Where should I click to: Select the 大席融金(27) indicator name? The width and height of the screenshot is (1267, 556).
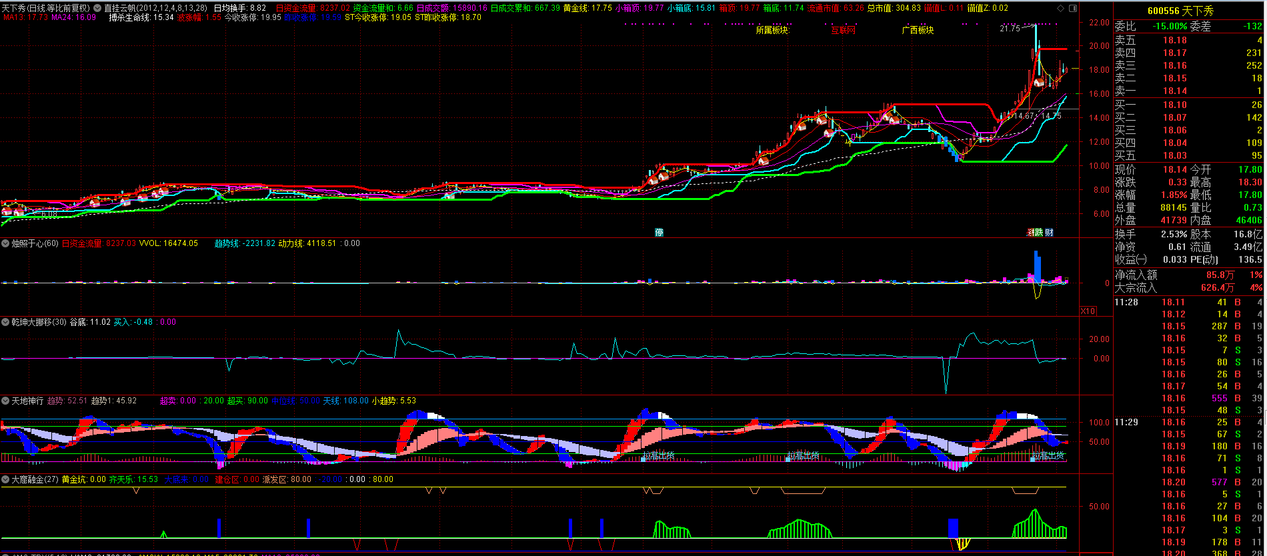coord(35,479)
